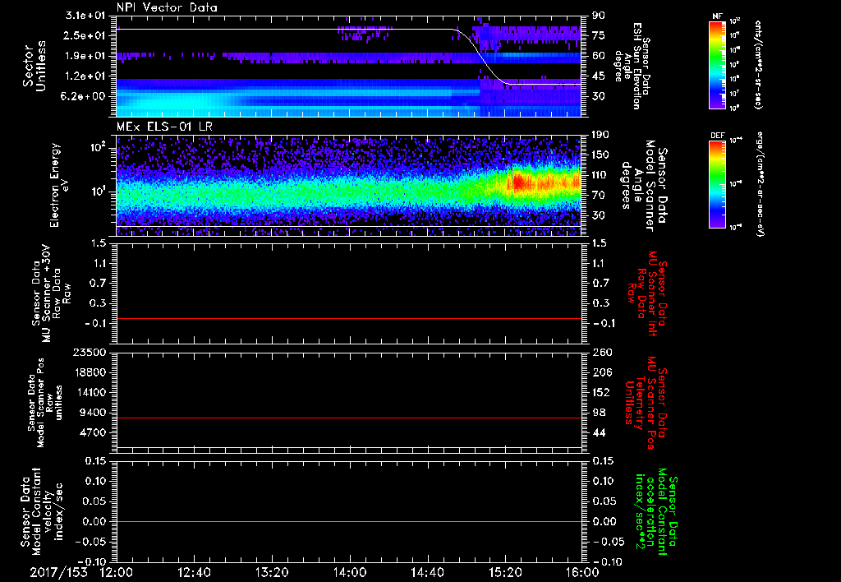The image size is (841, 582).
Task: Click the 2017/153 date label
Action: (x=57, y=571)
